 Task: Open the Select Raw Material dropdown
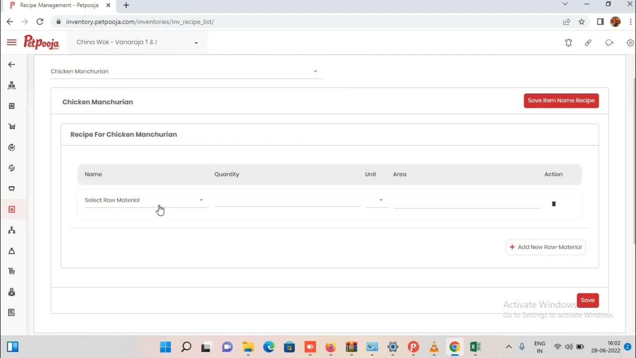[x=146, y=200]
